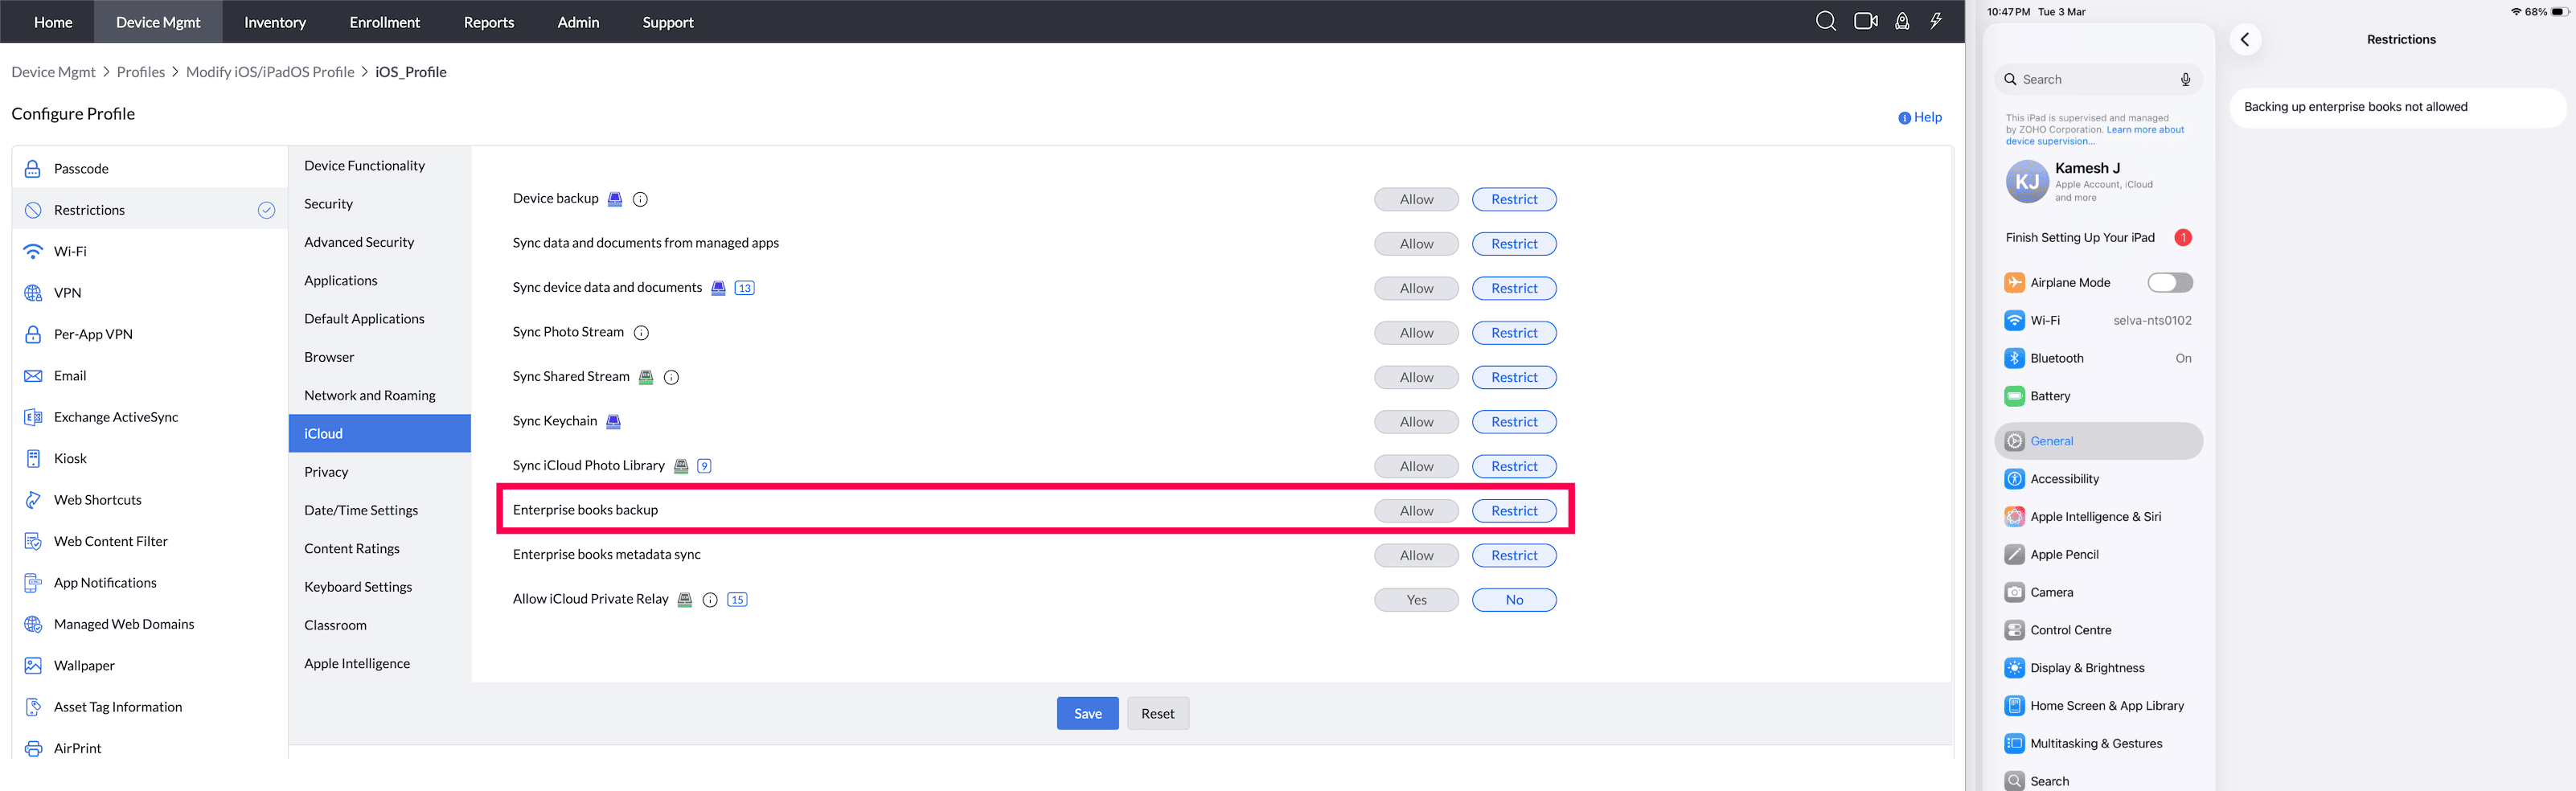Select the Network and Roaming category

(379, 396)
